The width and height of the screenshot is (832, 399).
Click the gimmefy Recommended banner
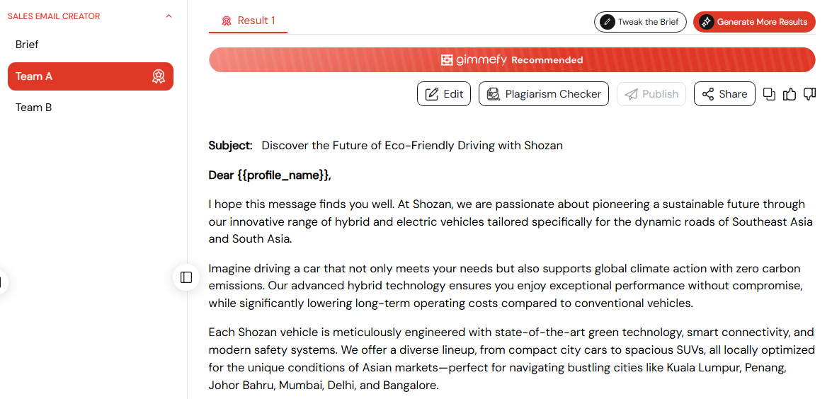click(512, 60)
